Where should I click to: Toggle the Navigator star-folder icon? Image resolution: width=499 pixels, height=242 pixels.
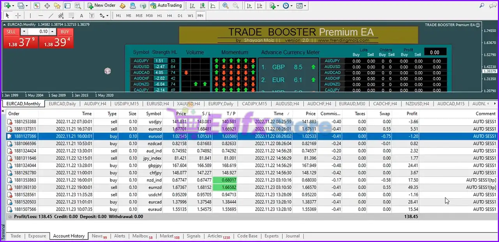pyautogui.click(x=57, y=6)
